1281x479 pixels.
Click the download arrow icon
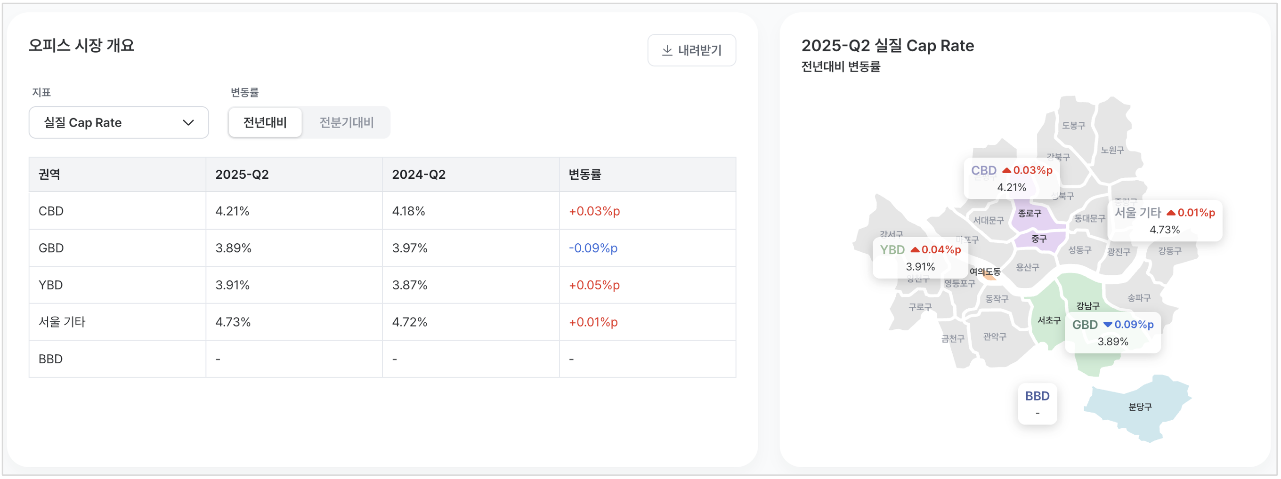coord(667,50)
